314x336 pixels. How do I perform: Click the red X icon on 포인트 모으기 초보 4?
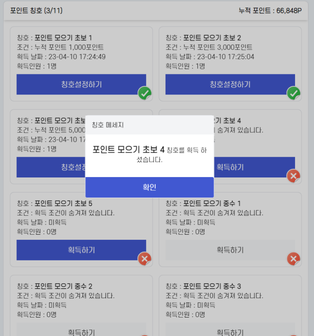293,176
